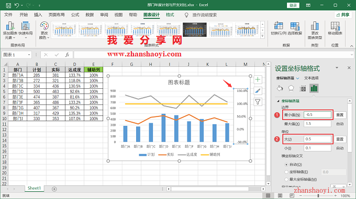Open Ribbon Display Options in the title bar

[x=308, y=5]
